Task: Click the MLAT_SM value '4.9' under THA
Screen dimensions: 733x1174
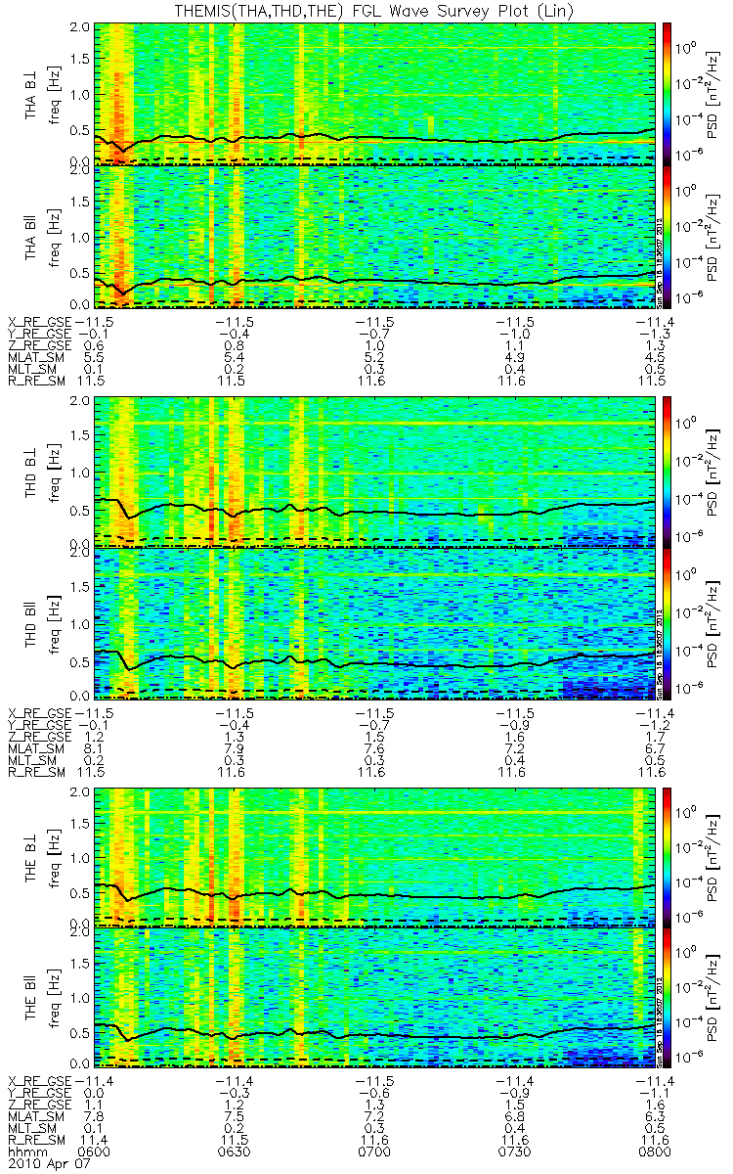Action: (x=515, y=359)
